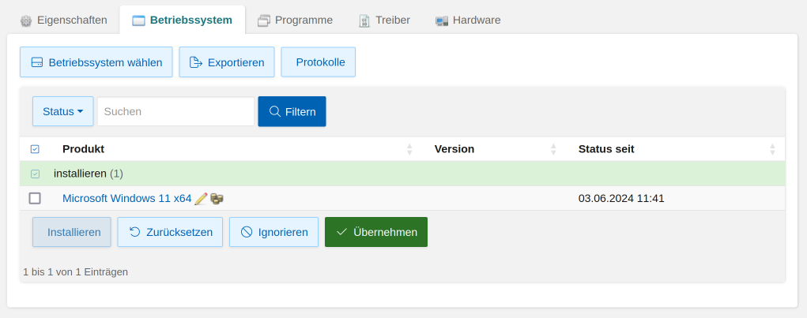Switch to the Programme tab

click(295, 20)
